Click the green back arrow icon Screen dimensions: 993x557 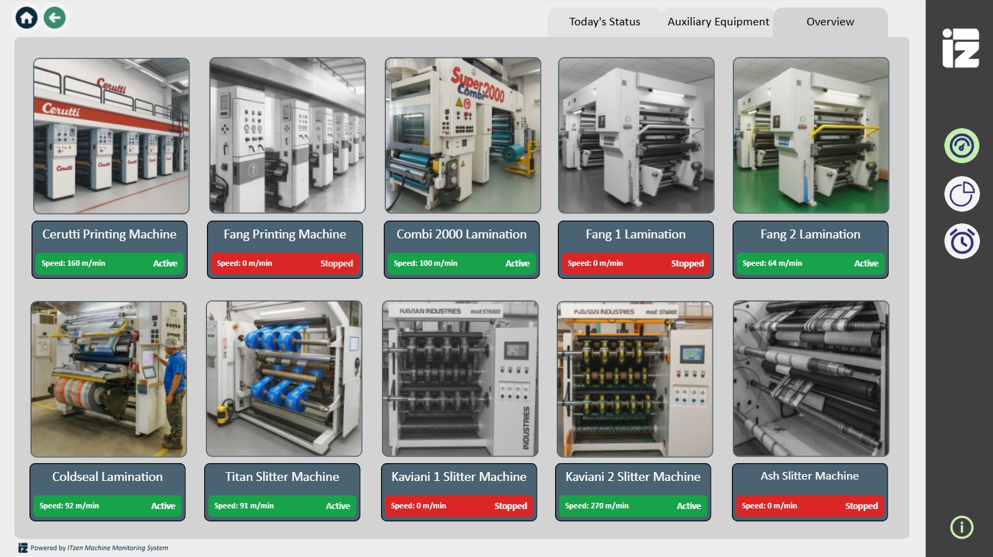click(55, 18)
